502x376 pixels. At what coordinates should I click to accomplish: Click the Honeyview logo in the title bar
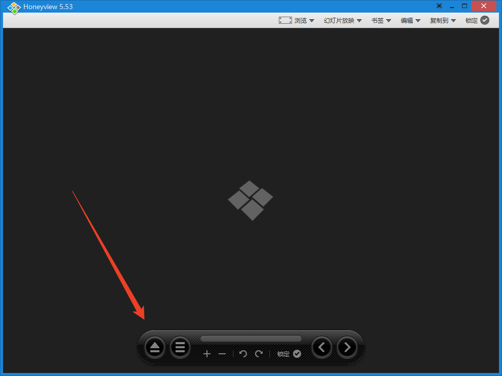tap(14, 8)
